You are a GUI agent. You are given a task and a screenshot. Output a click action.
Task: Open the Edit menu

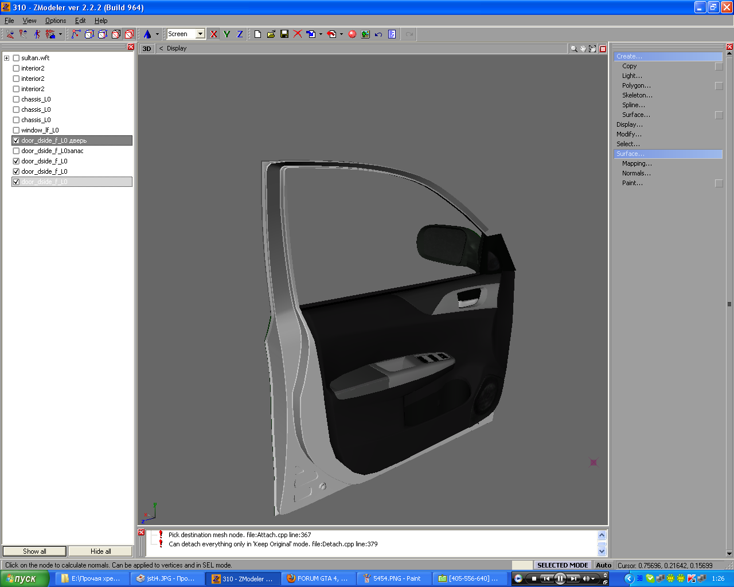click(x=80, y=21)
